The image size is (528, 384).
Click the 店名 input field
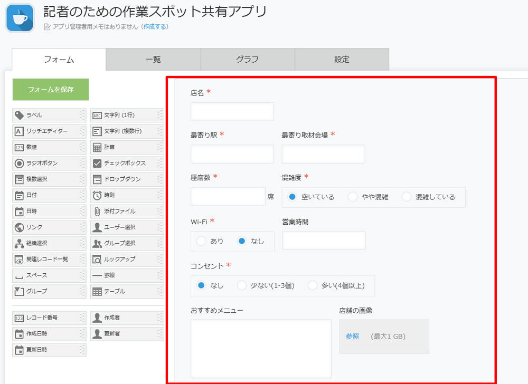(232, 112)
